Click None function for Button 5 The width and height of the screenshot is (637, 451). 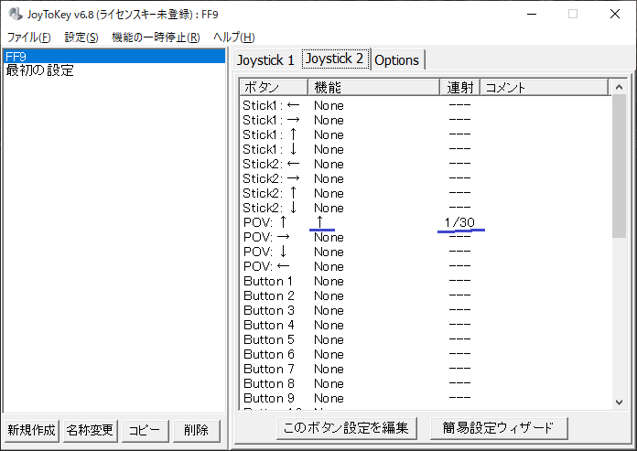pyautogui.click(x=329, y=339)
